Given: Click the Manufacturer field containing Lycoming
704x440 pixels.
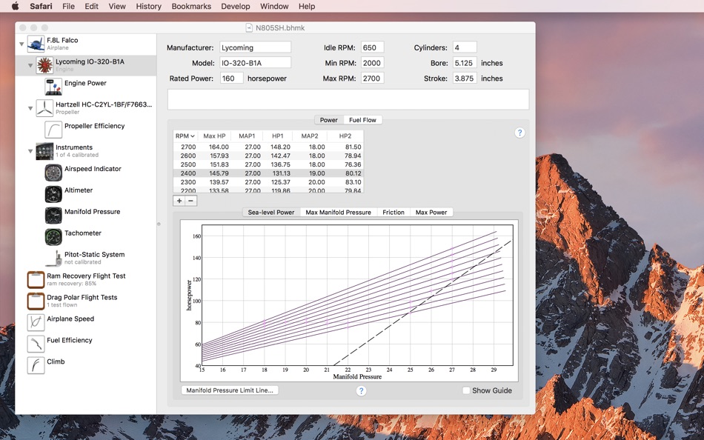Looking at the screenshot, I should (255, 47).
